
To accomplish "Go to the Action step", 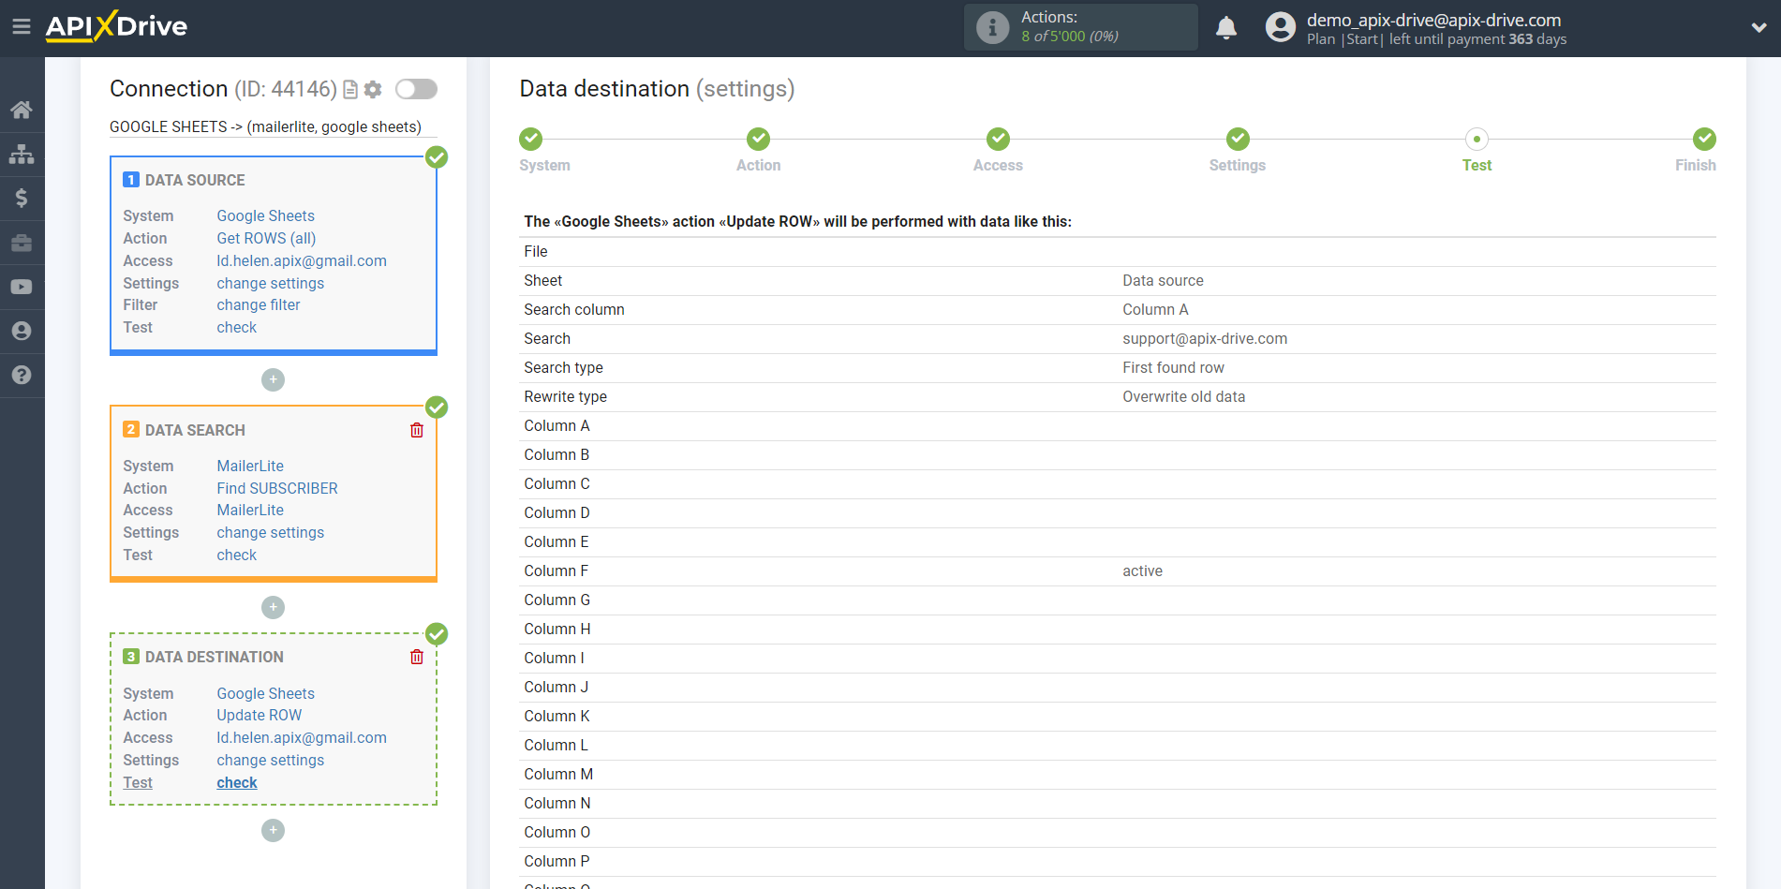I will [x=758, y=139].
